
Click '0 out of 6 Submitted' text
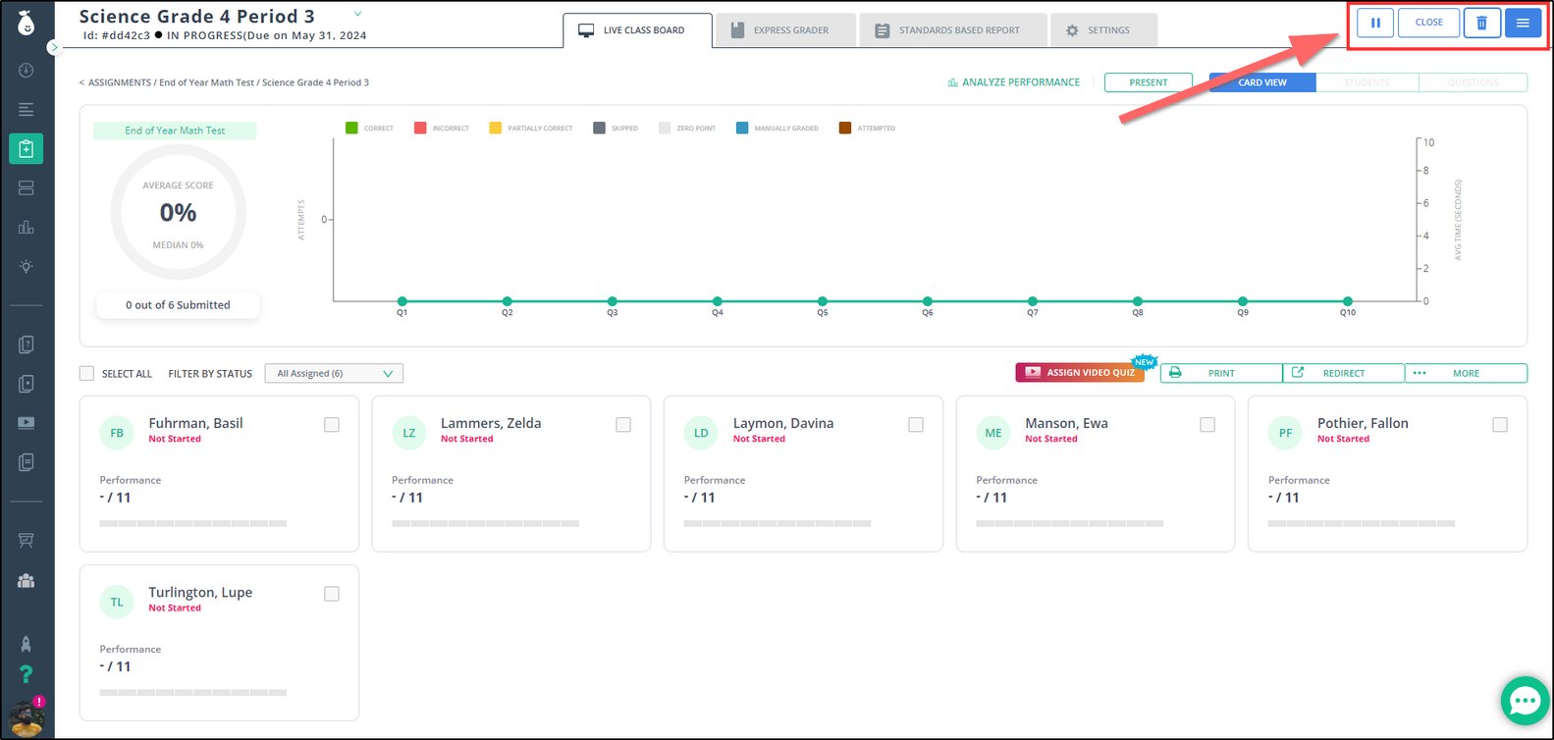pyautogui.click(x=178, y=305)
